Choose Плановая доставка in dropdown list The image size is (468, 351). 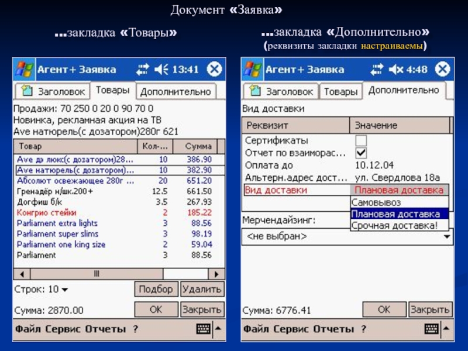[400, 214]
